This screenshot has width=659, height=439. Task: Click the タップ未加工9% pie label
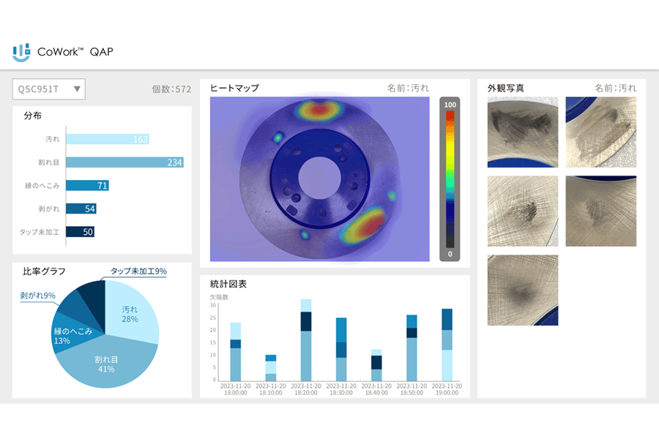(x=138, y=271)
